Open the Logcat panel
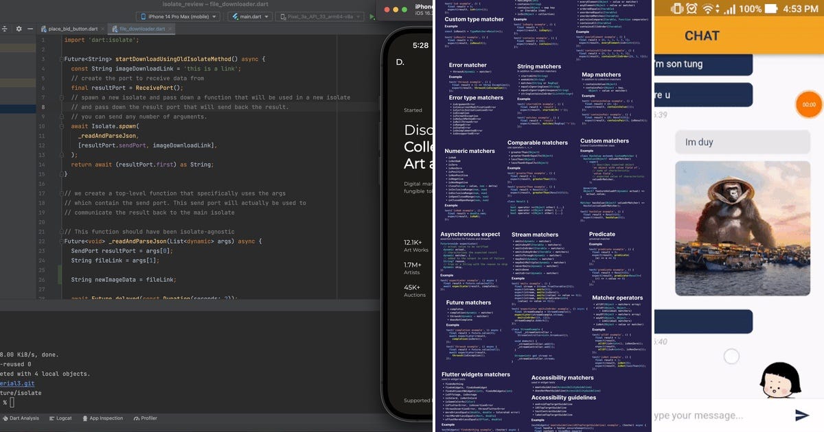The width and height of the screenshot is (824, 432). tap(60, 418)
